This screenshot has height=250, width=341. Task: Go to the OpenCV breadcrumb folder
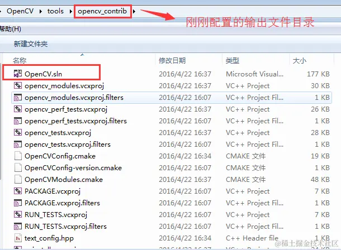(20, 11)
